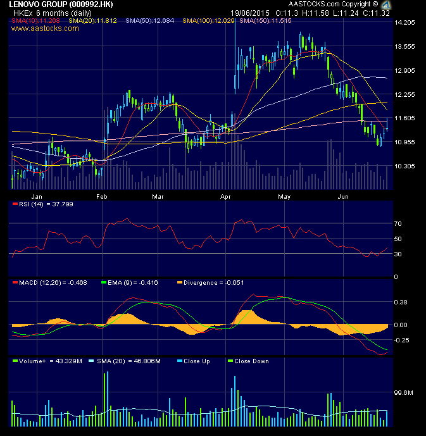Click the Feb month axis label

coord(102,197)
